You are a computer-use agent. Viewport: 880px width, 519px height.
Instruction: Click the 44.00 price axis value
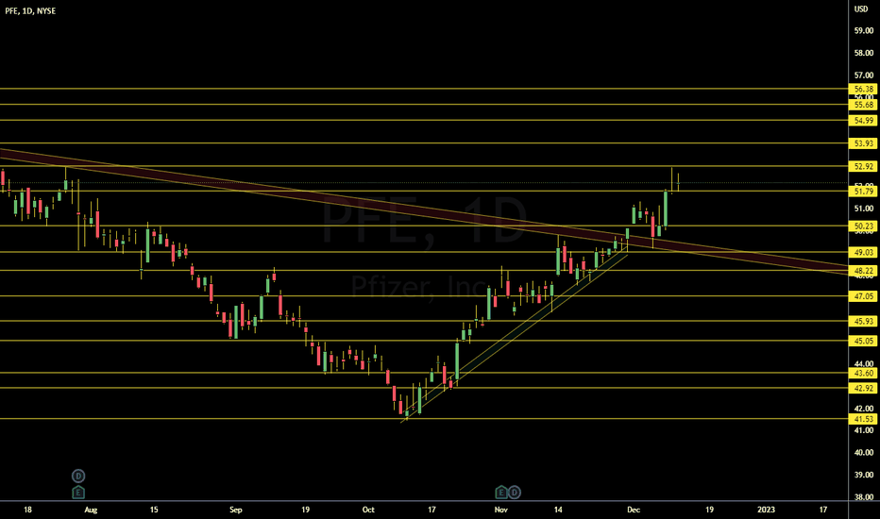[x=863, y=363]
